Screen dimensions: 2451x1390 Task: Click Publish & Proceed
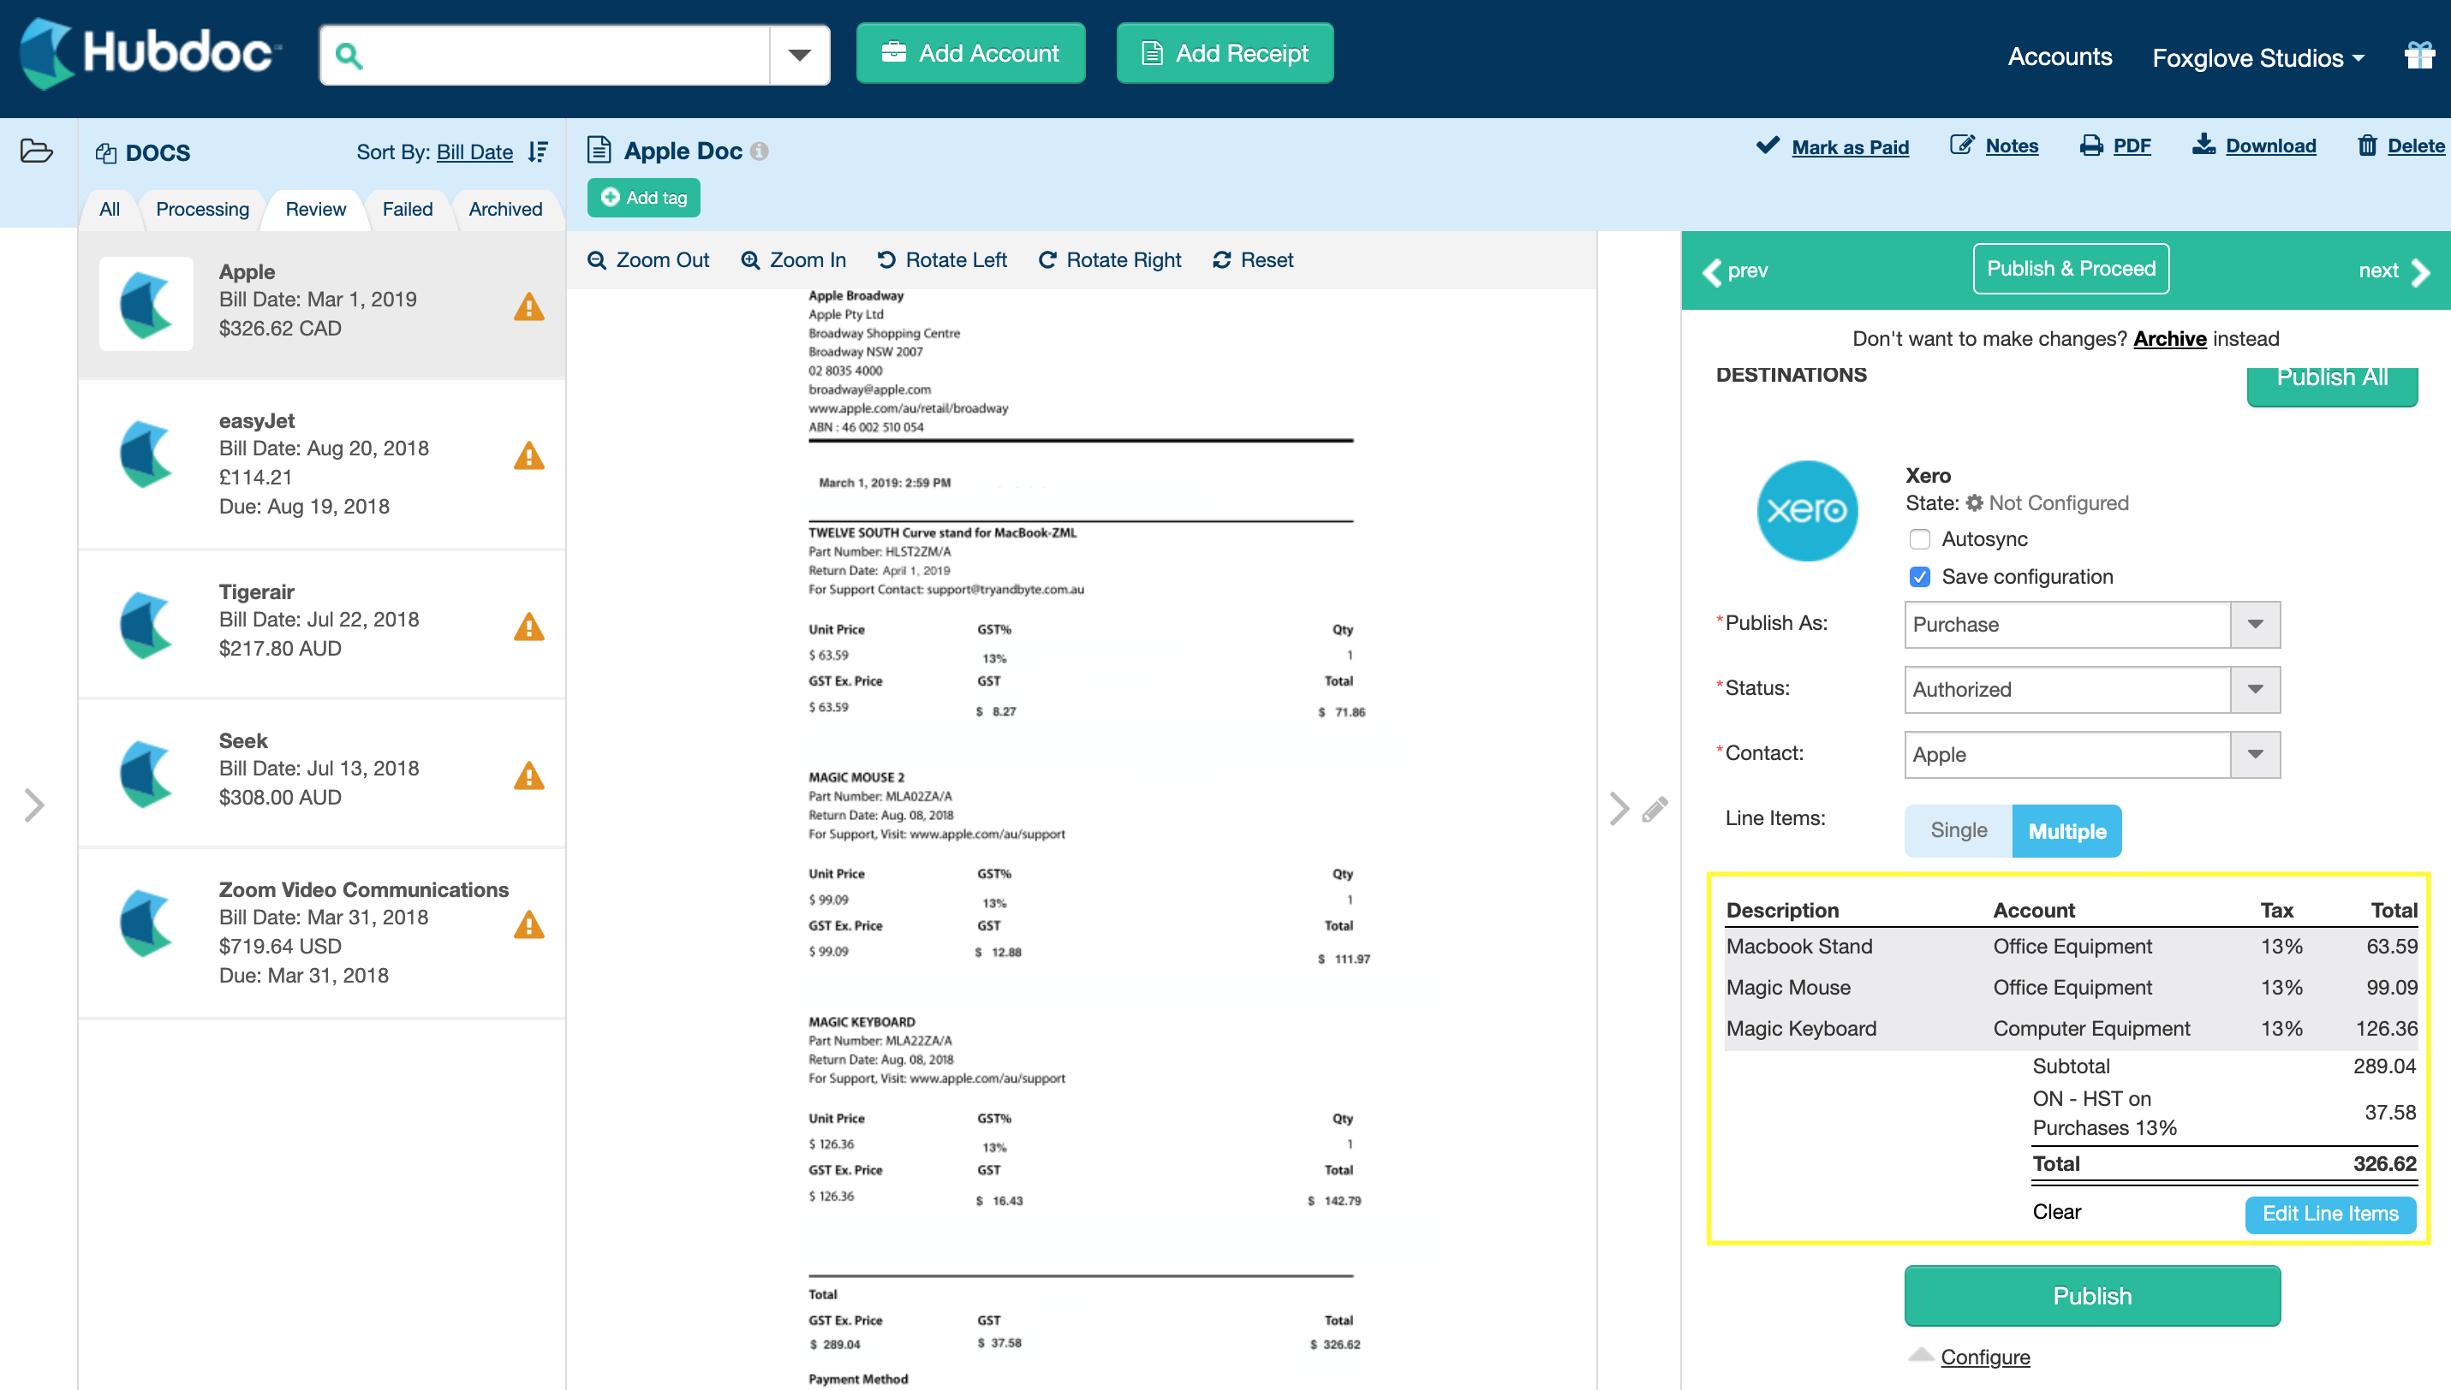pos(2071,268)
